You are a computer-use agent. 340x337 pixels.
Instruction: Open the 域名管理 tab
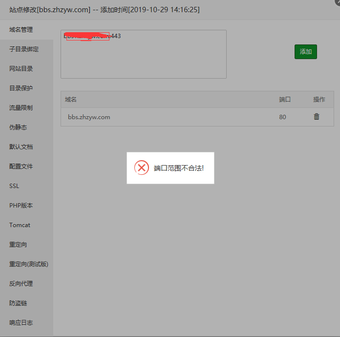point(26,30)
